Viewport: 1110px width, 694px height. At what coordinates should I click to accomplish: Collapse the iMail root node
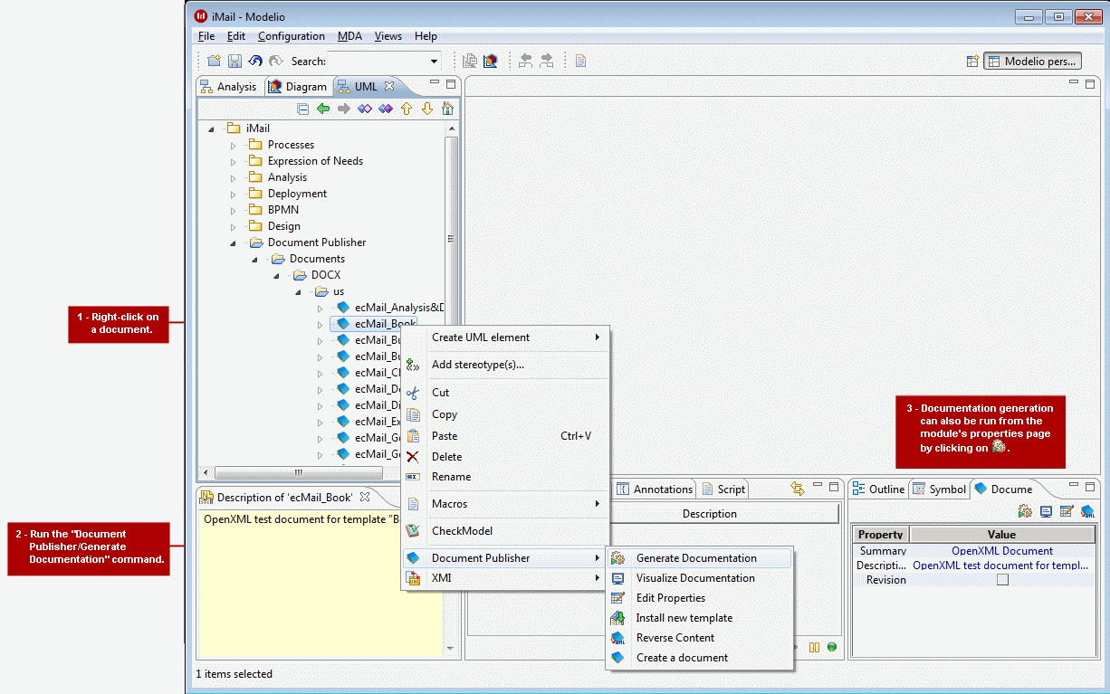pos(211,128)
